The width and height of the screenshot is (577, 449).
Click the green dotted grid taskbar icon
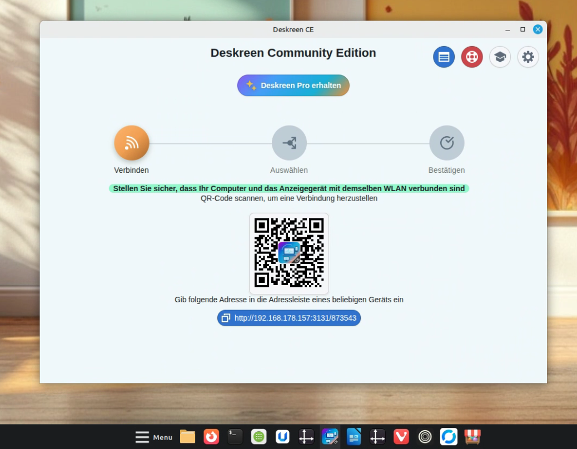pyautogui.click(x=258, y=437)
